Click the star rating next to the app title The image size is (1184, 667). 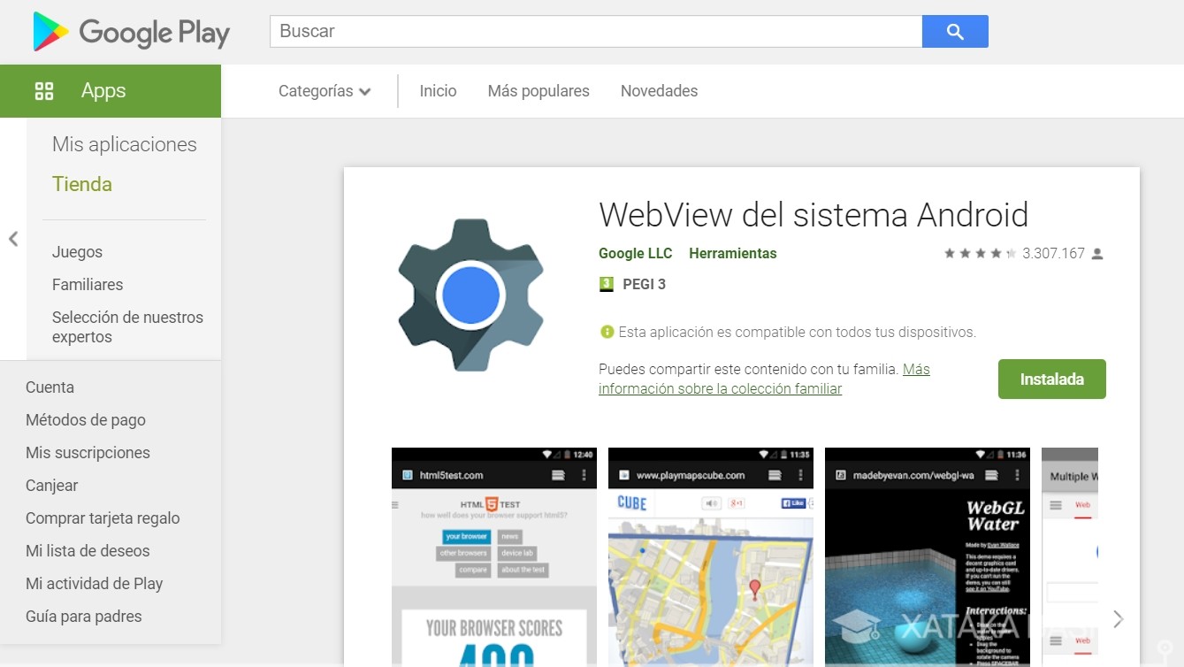(x=980, y=252)
